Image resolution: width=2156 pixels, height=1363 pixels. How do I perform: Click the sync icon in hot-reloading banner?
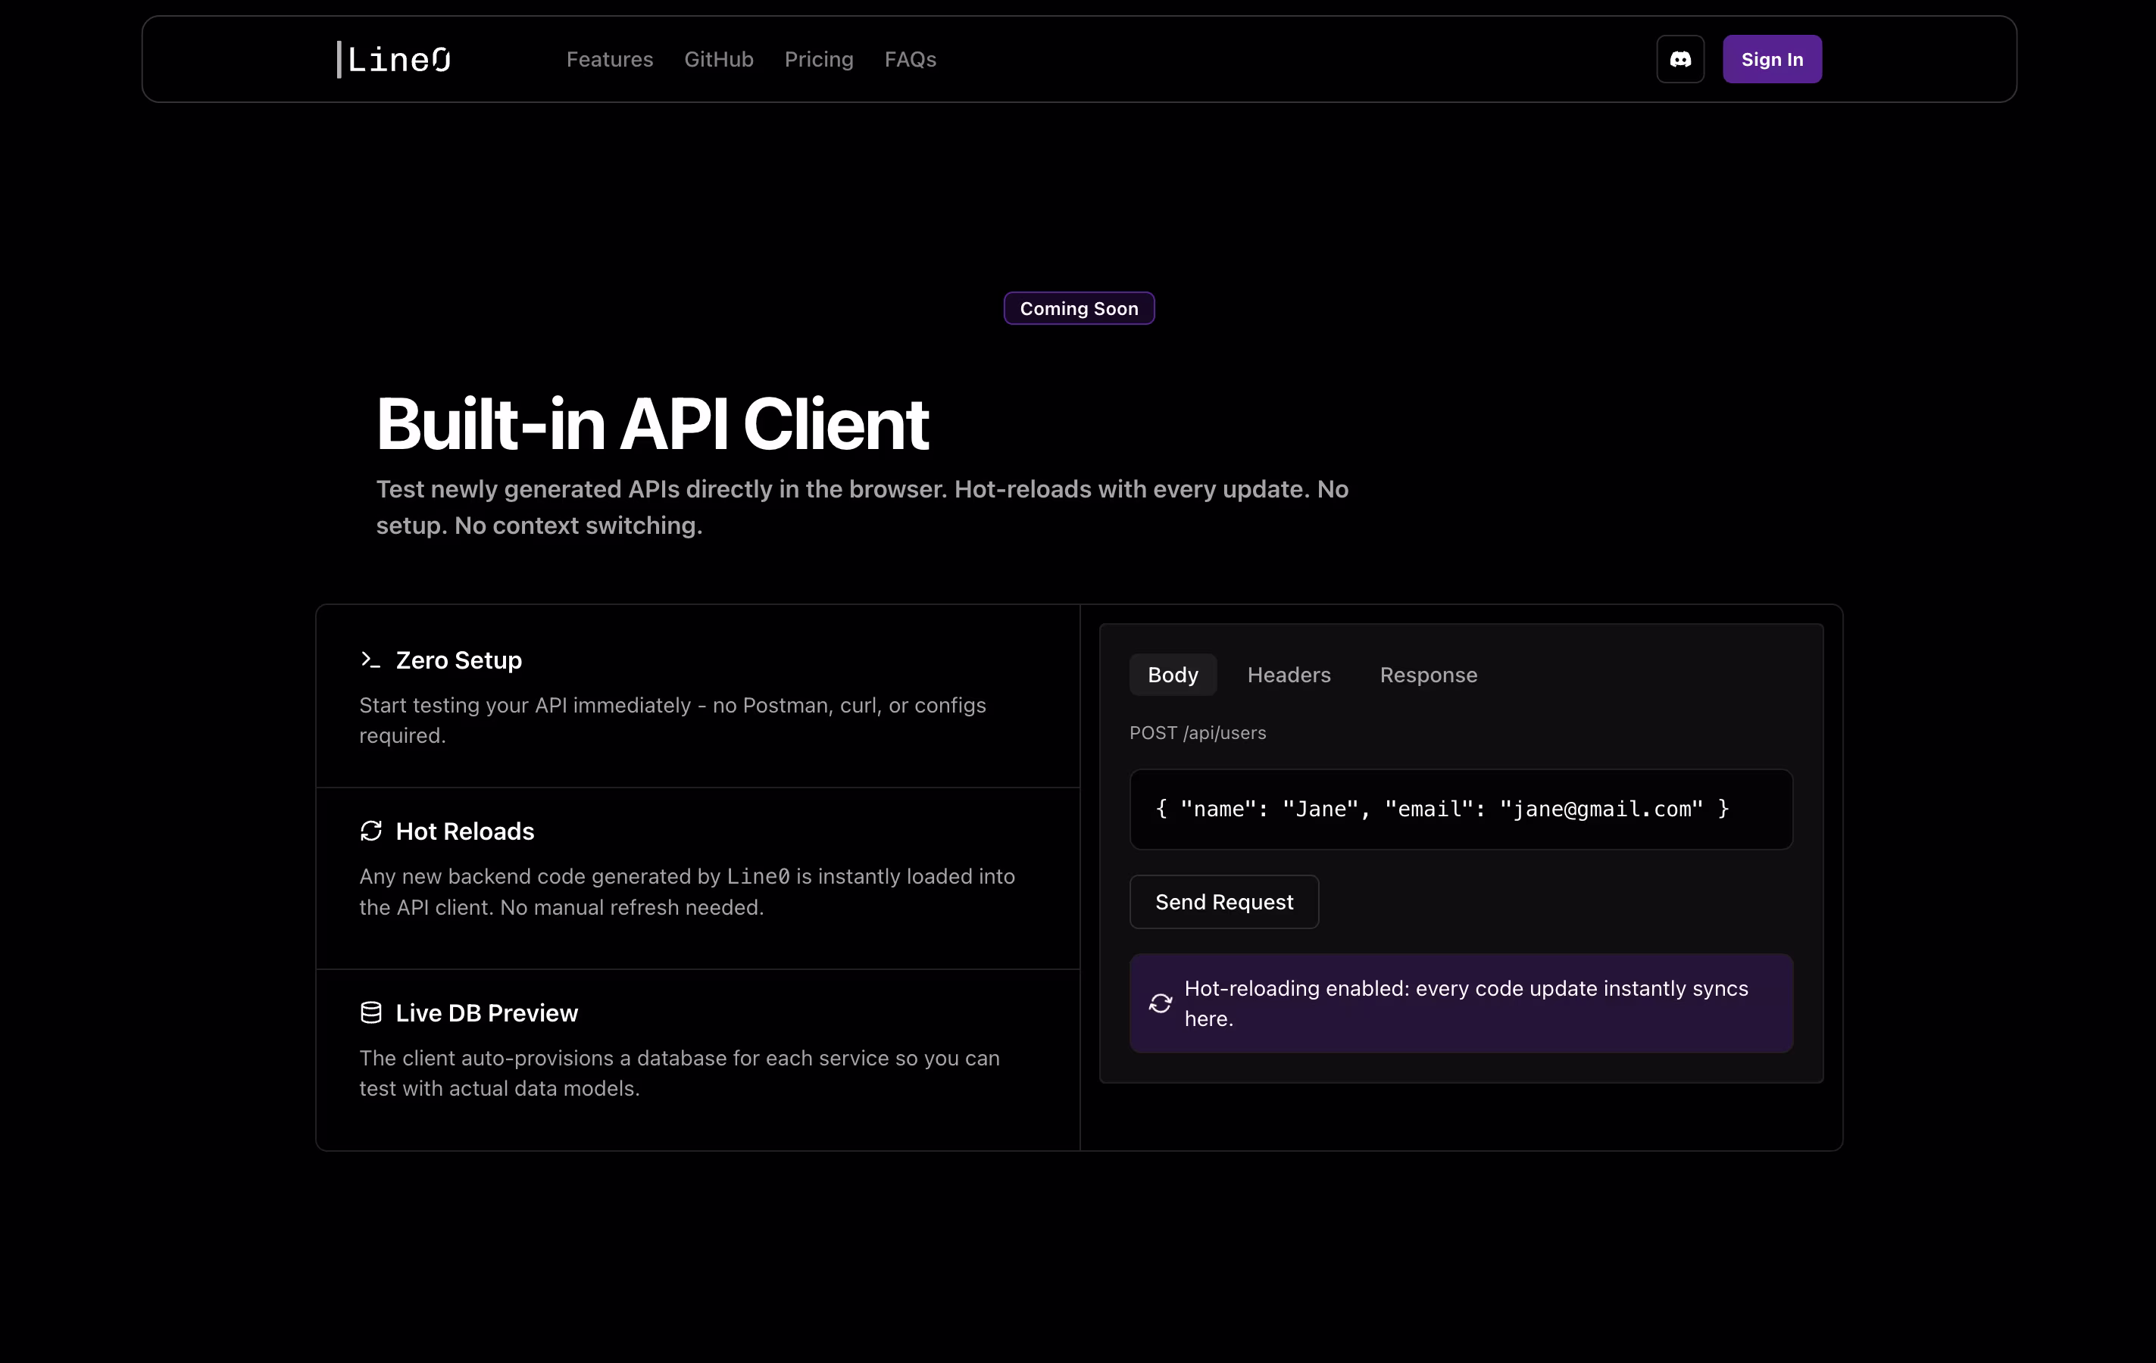[x=1161, y=1003]
